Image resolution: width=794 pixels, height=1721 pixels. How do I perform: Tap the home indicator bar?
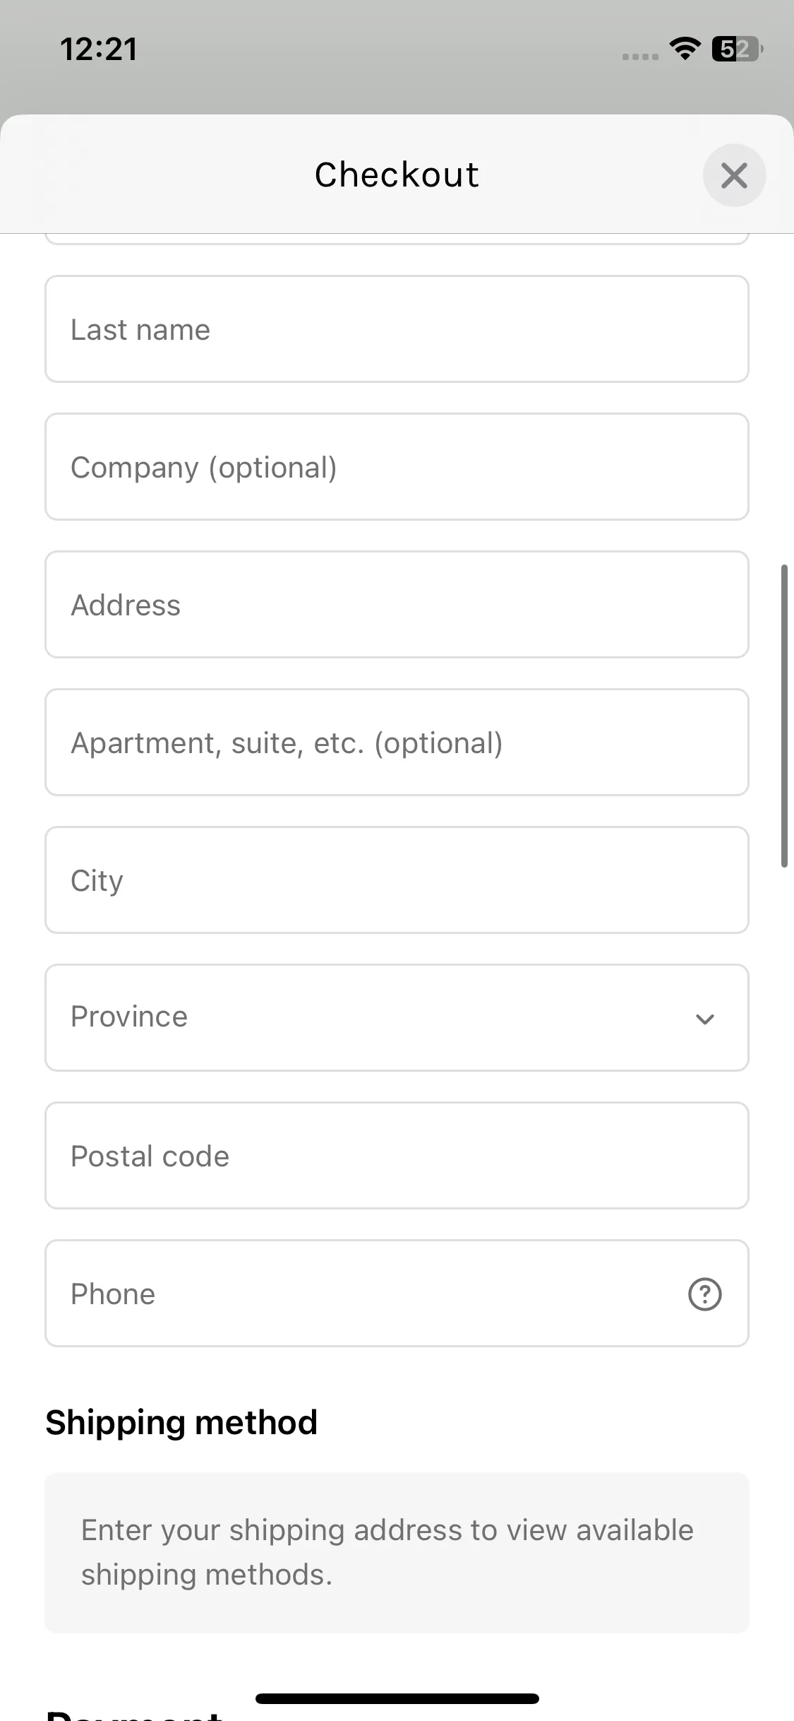click(397, 1698)
